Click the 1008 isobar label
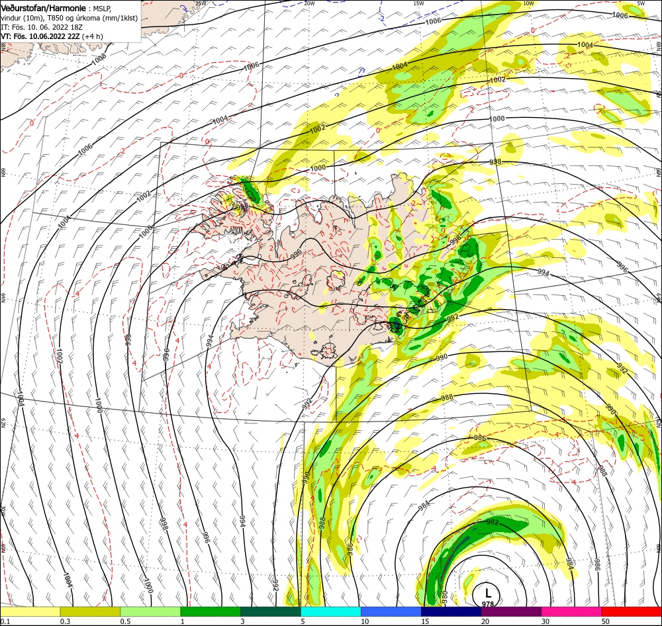 pos(99,59)
